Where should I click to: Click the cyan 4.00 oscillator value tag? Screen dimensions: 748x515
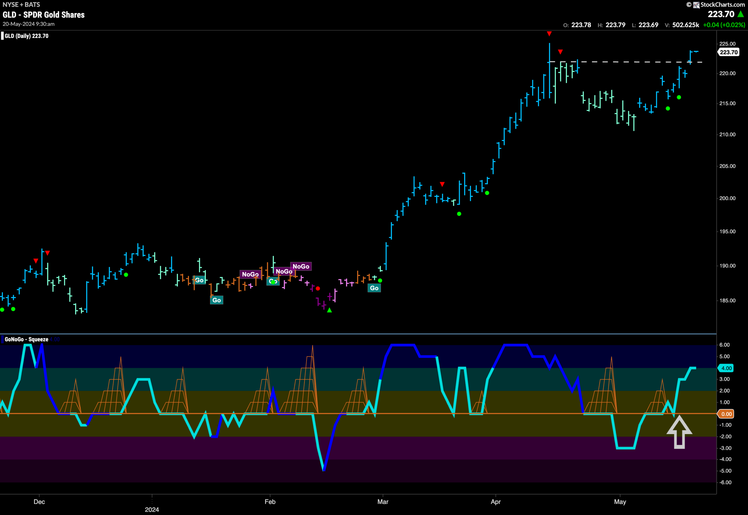coord(726,368)
